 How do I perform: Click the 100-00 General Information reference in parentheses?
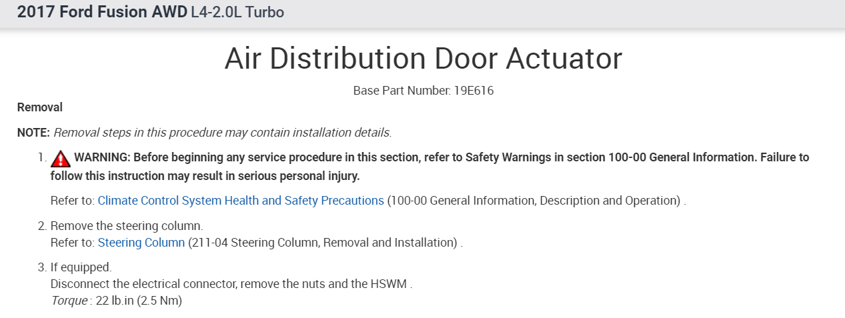pos(534,200)
